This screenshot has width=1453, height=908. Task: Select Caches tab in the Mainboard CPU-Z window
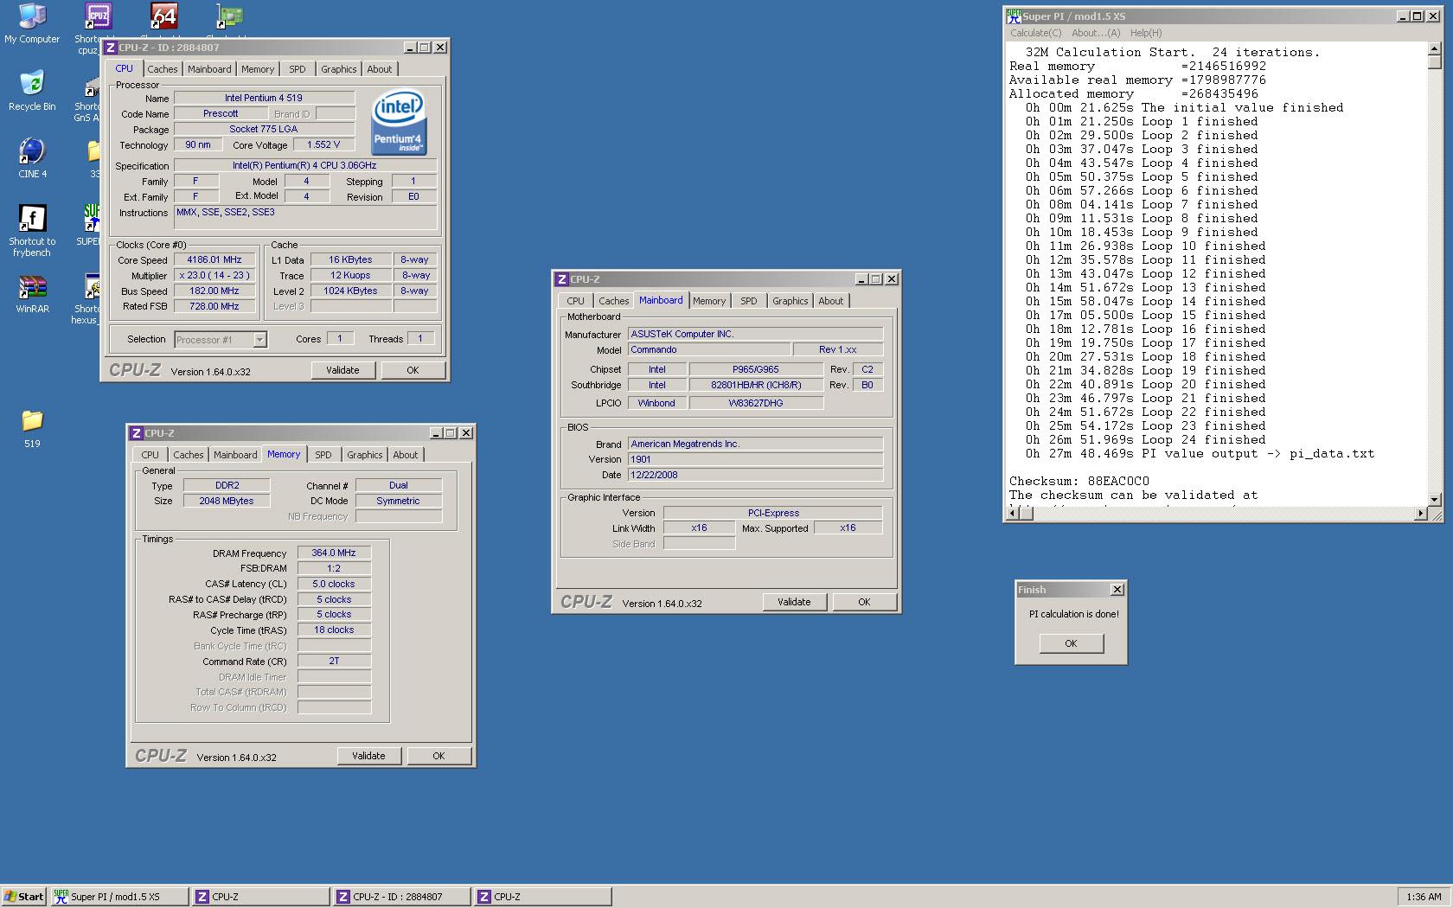pyautogui.click(x=613, y=301)
